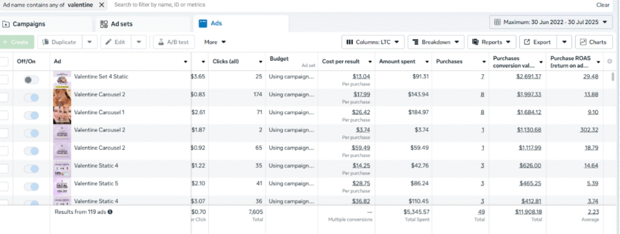Click the columns icon beside Columns: LTC

tap(349, 42)
